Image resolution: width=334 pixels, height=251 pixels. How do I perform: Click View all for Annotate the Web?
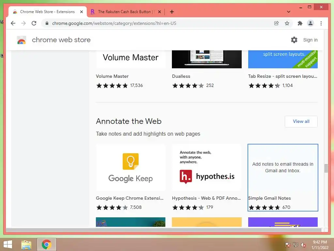tap(301, 122)
